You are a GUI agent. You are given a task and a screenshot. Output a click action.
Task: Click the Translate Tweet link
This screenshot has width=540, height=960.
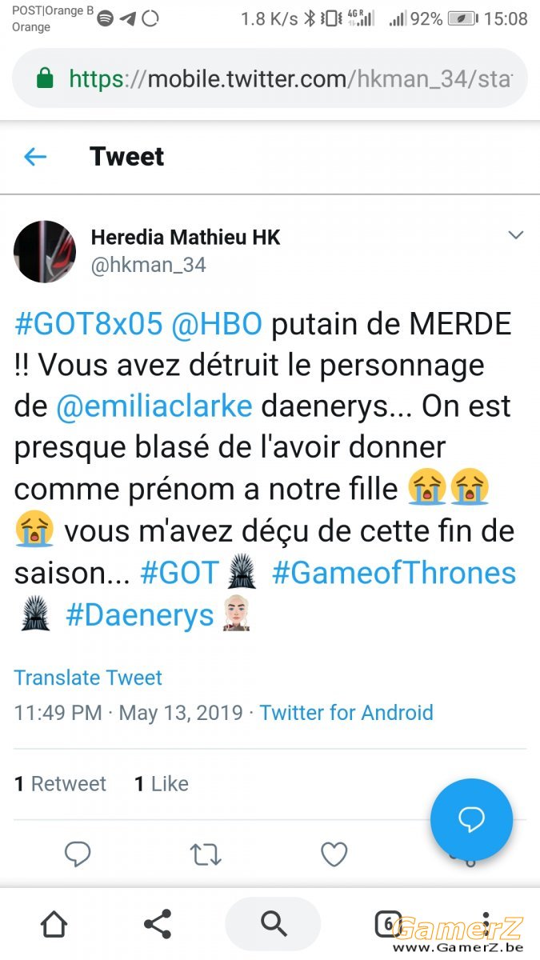88,678
